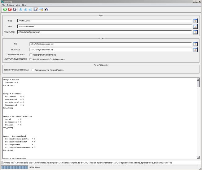Open the View menu
The height and width of the screenshot is (170, 202).
tap(18, 5)
